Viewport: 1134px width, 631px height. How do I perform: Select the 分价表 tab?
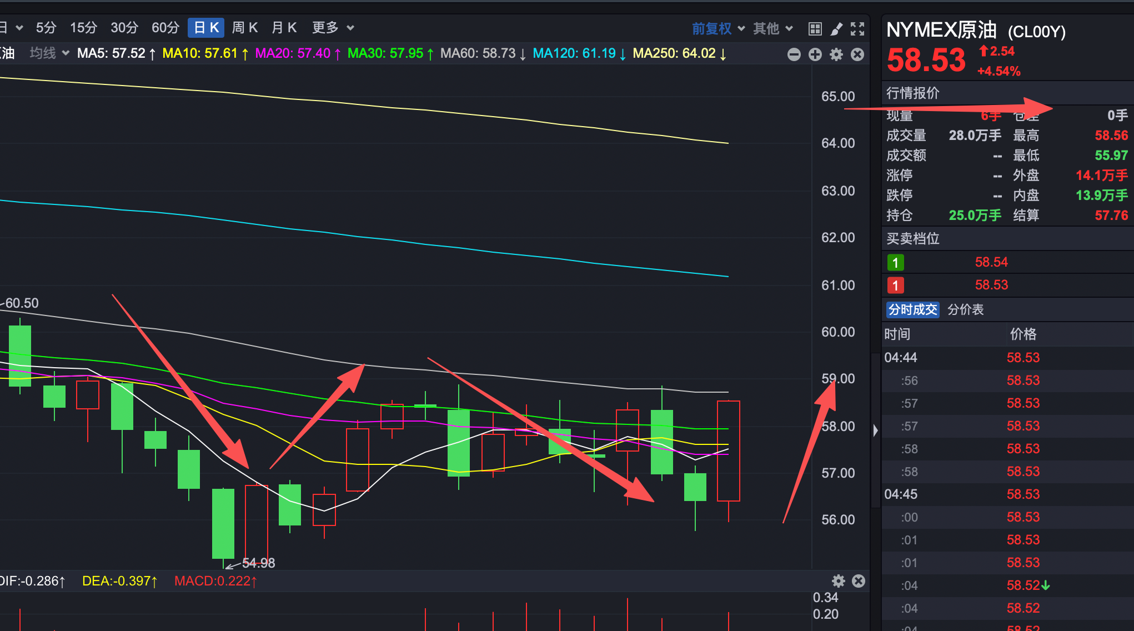click(x=965, y=309)
